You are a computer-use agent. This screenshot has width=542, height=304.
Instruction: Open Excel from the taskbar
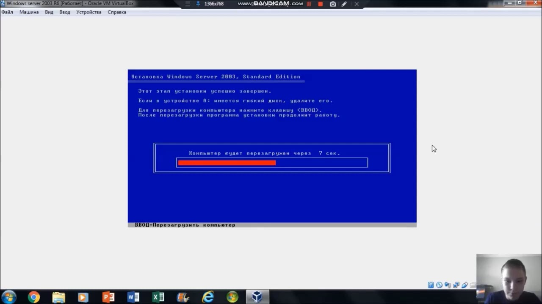click(x=158, y=297)
